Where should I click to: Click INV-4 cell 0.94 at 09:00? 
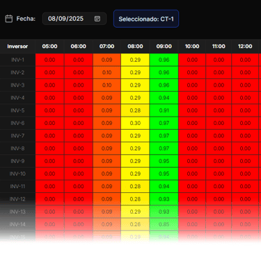[x=164, y=98]
